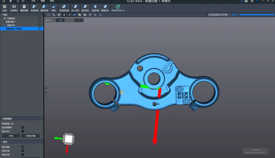This screenshot has height=158, width=275.
Task: Toggle visibility of 新建扫描 1
Action: (x=39, y=22)
